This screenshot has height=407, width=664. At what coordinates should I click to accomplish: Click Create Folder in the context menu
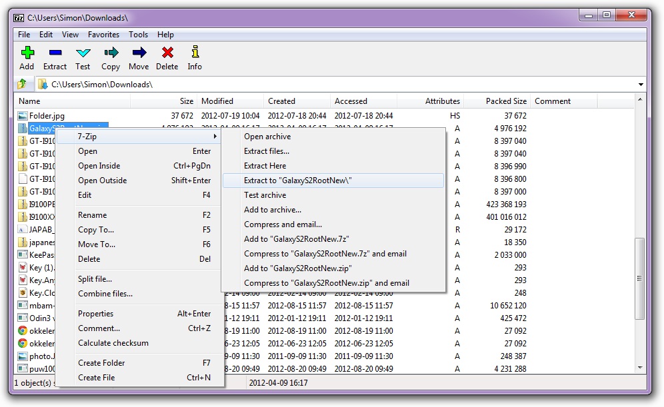pos(101,362)
